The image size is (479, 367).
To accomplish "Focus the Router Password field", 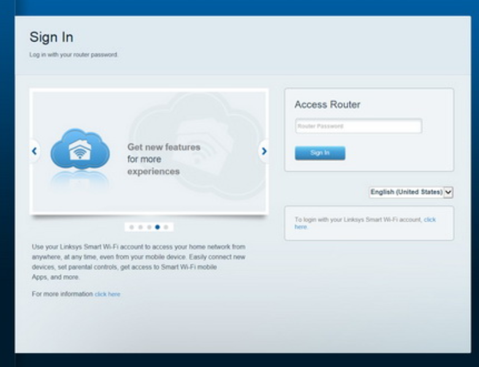I will coord(359,126).
